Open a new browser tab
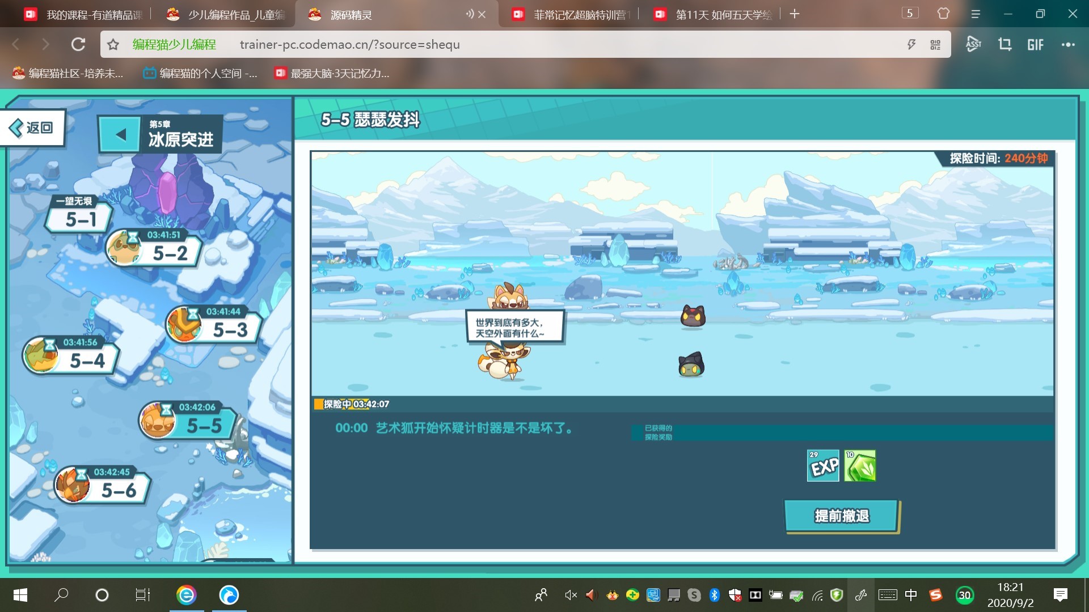The image size is (1089, 612). (795, 14)
